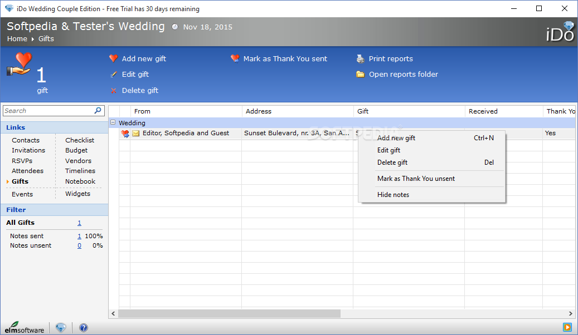The height and width of the screenshot is (335, 578).
Task: Click the Sunset Bulevard address cell
Action: pyautogui.click(x=297, y=133)
